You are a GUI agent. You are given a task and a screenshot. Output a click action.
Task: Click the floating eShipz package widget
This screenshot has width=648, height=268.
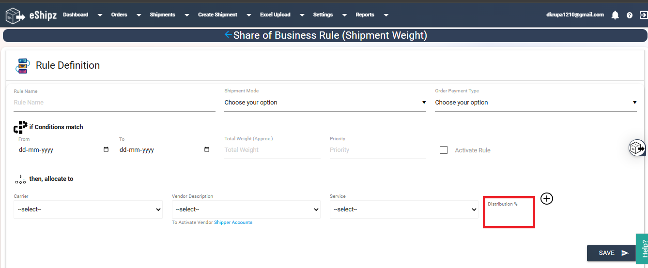637,149
